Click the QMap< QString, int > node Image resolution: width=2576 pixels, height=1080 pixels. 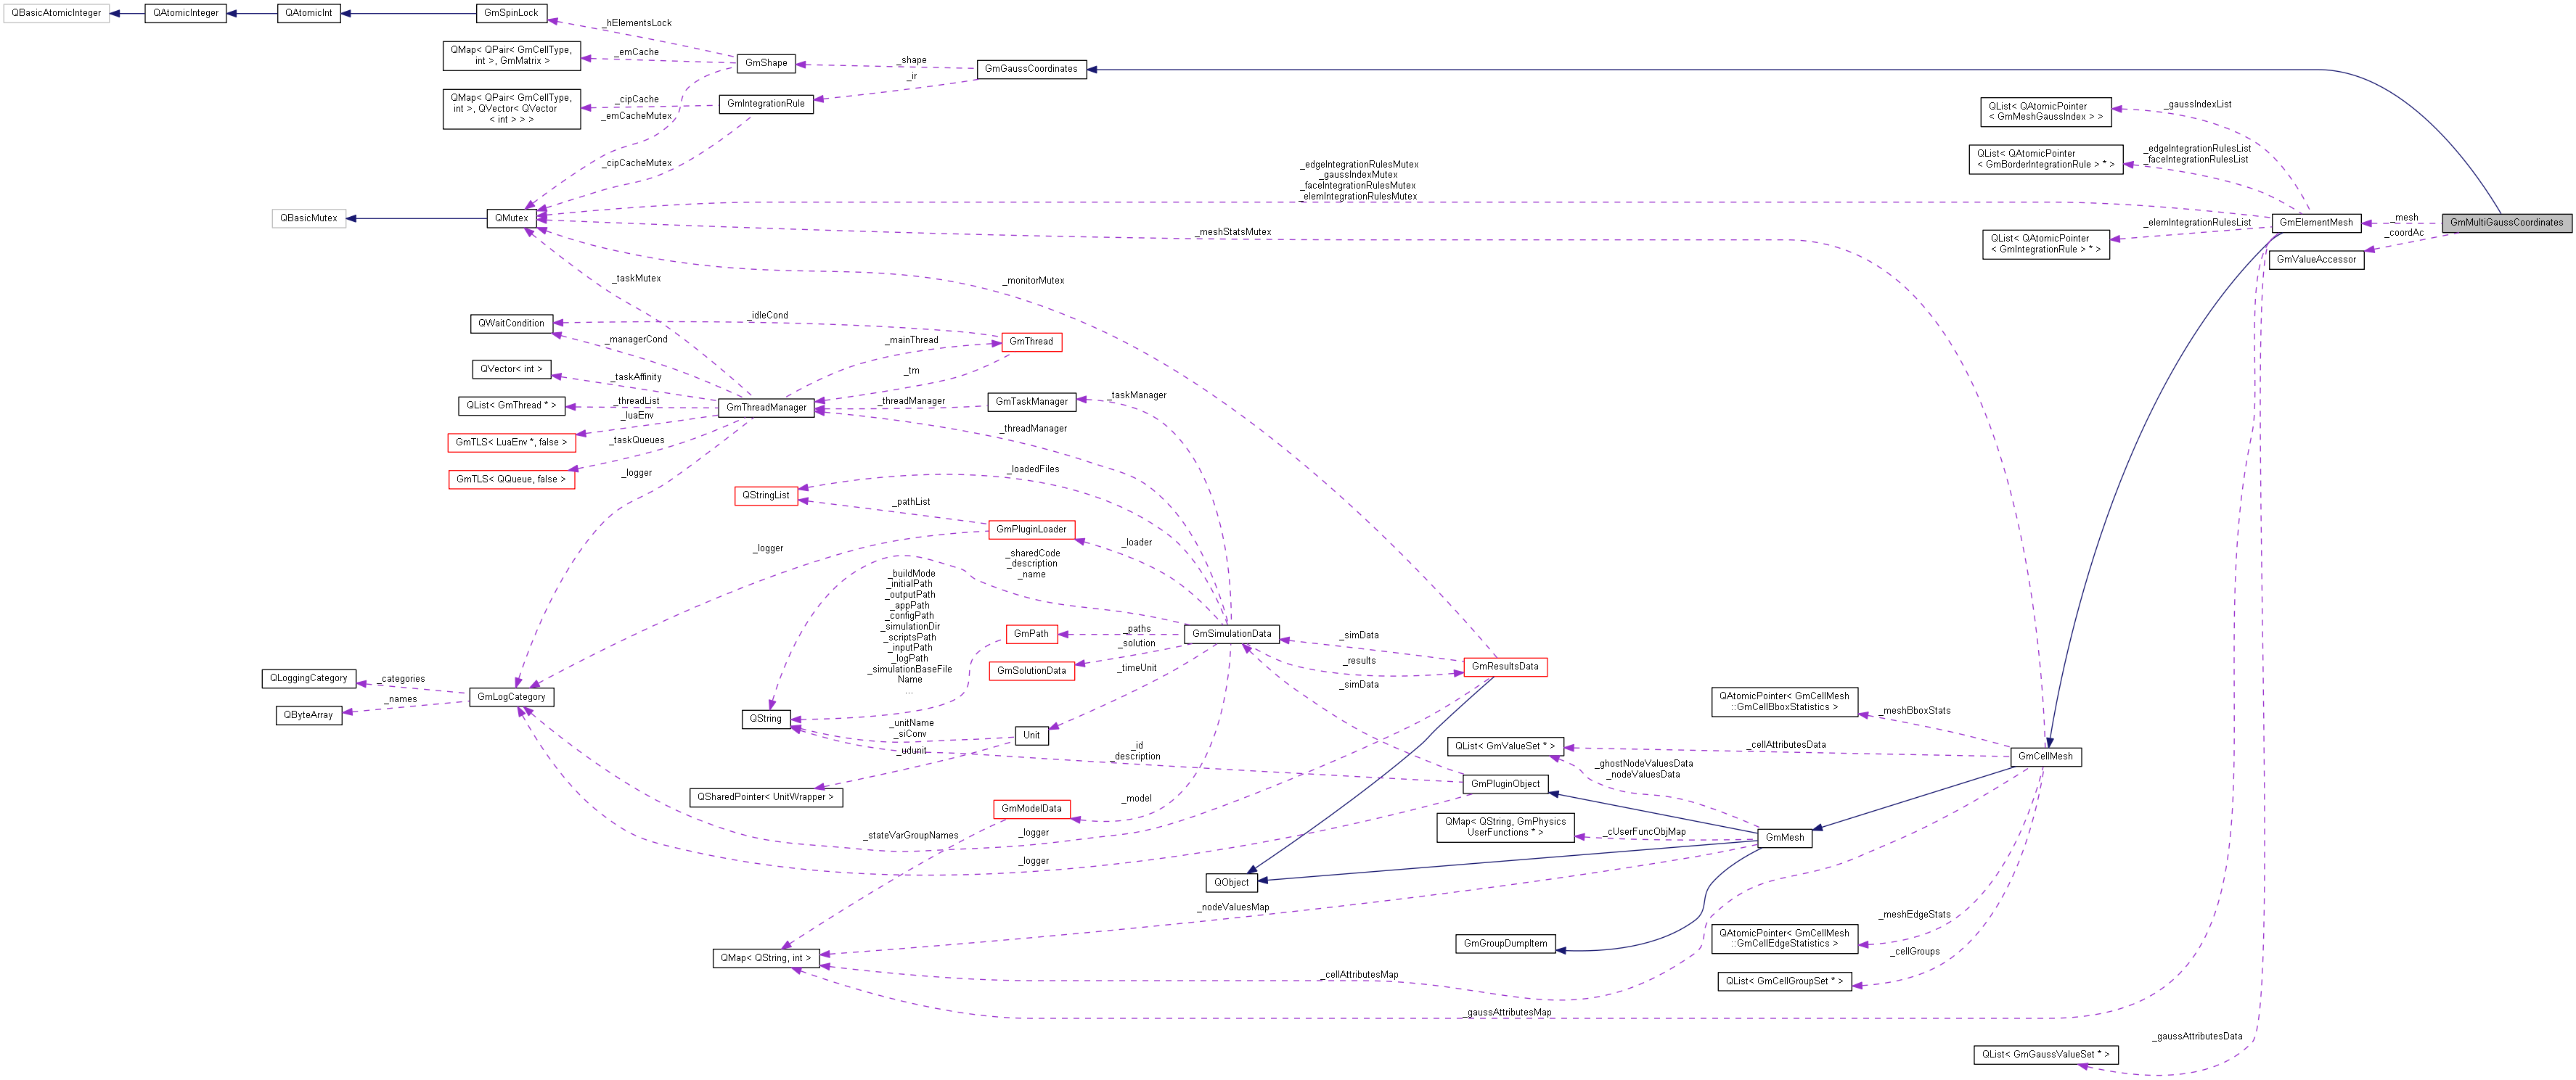(766, 958)
